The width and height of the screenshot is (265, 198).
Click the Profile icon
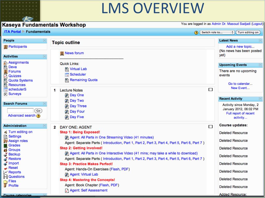[6, 186]
